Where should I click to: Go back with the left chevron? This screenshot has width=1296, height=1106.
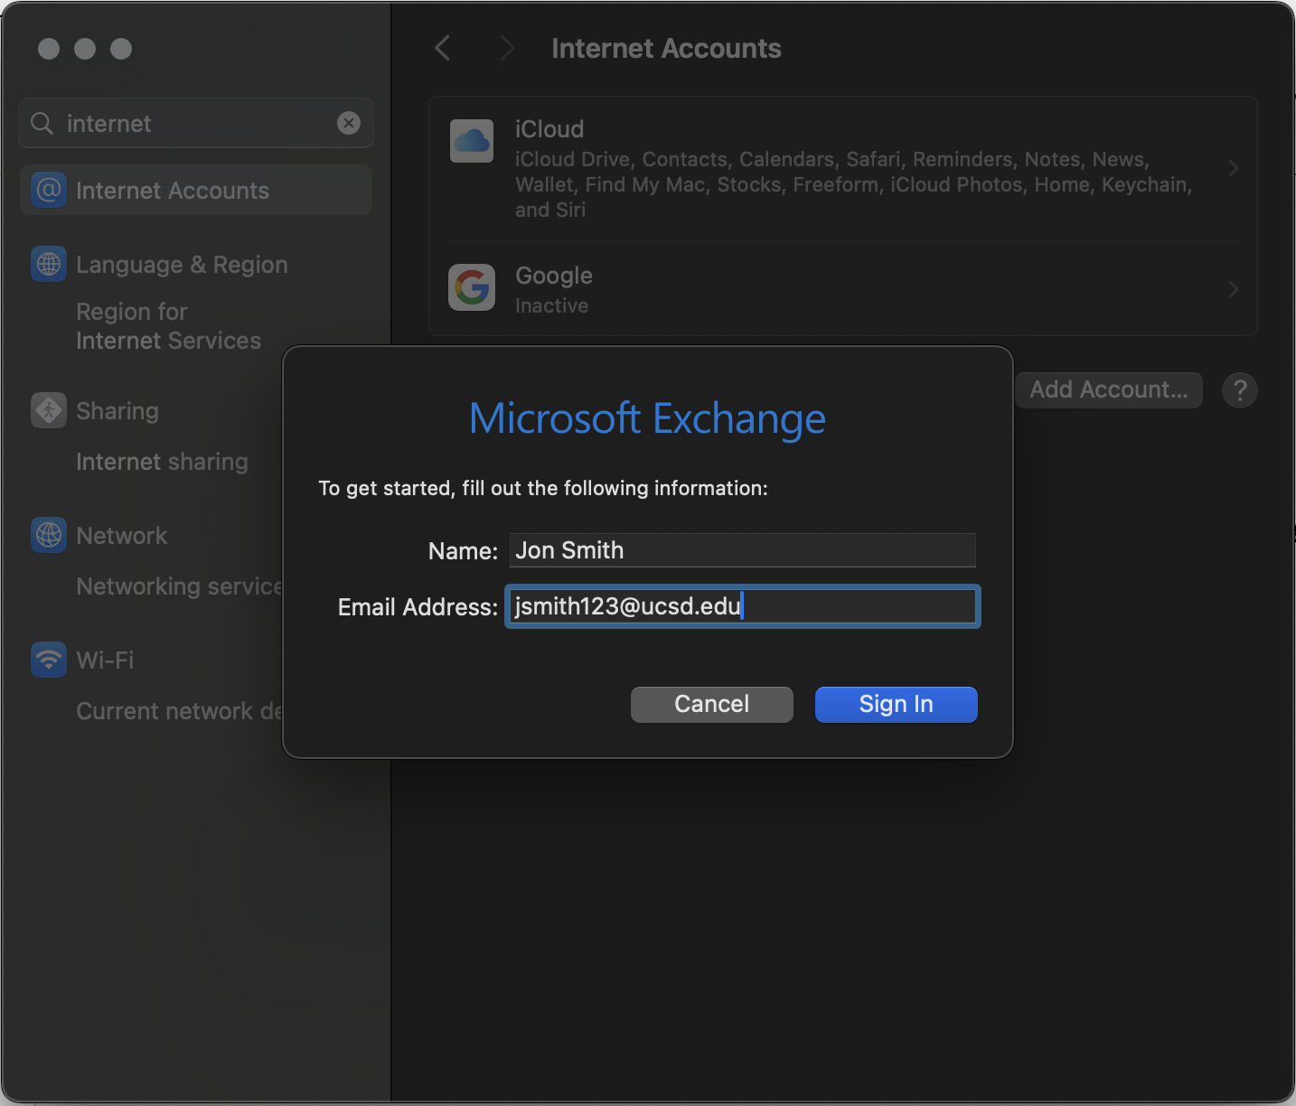point(443,48)
